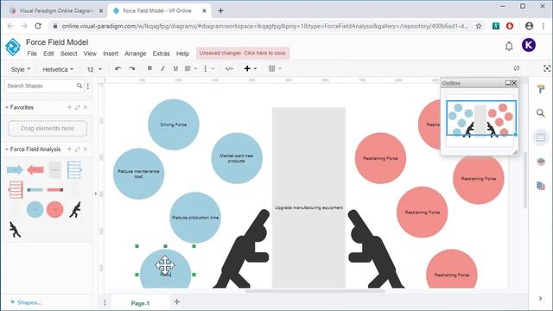Open the Format paint roller panel

(541, 89)
